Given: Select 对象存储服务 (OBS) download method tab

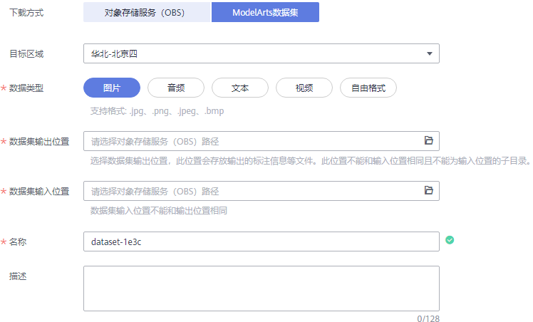Looking at the screenshot, I should coord(148,12).
